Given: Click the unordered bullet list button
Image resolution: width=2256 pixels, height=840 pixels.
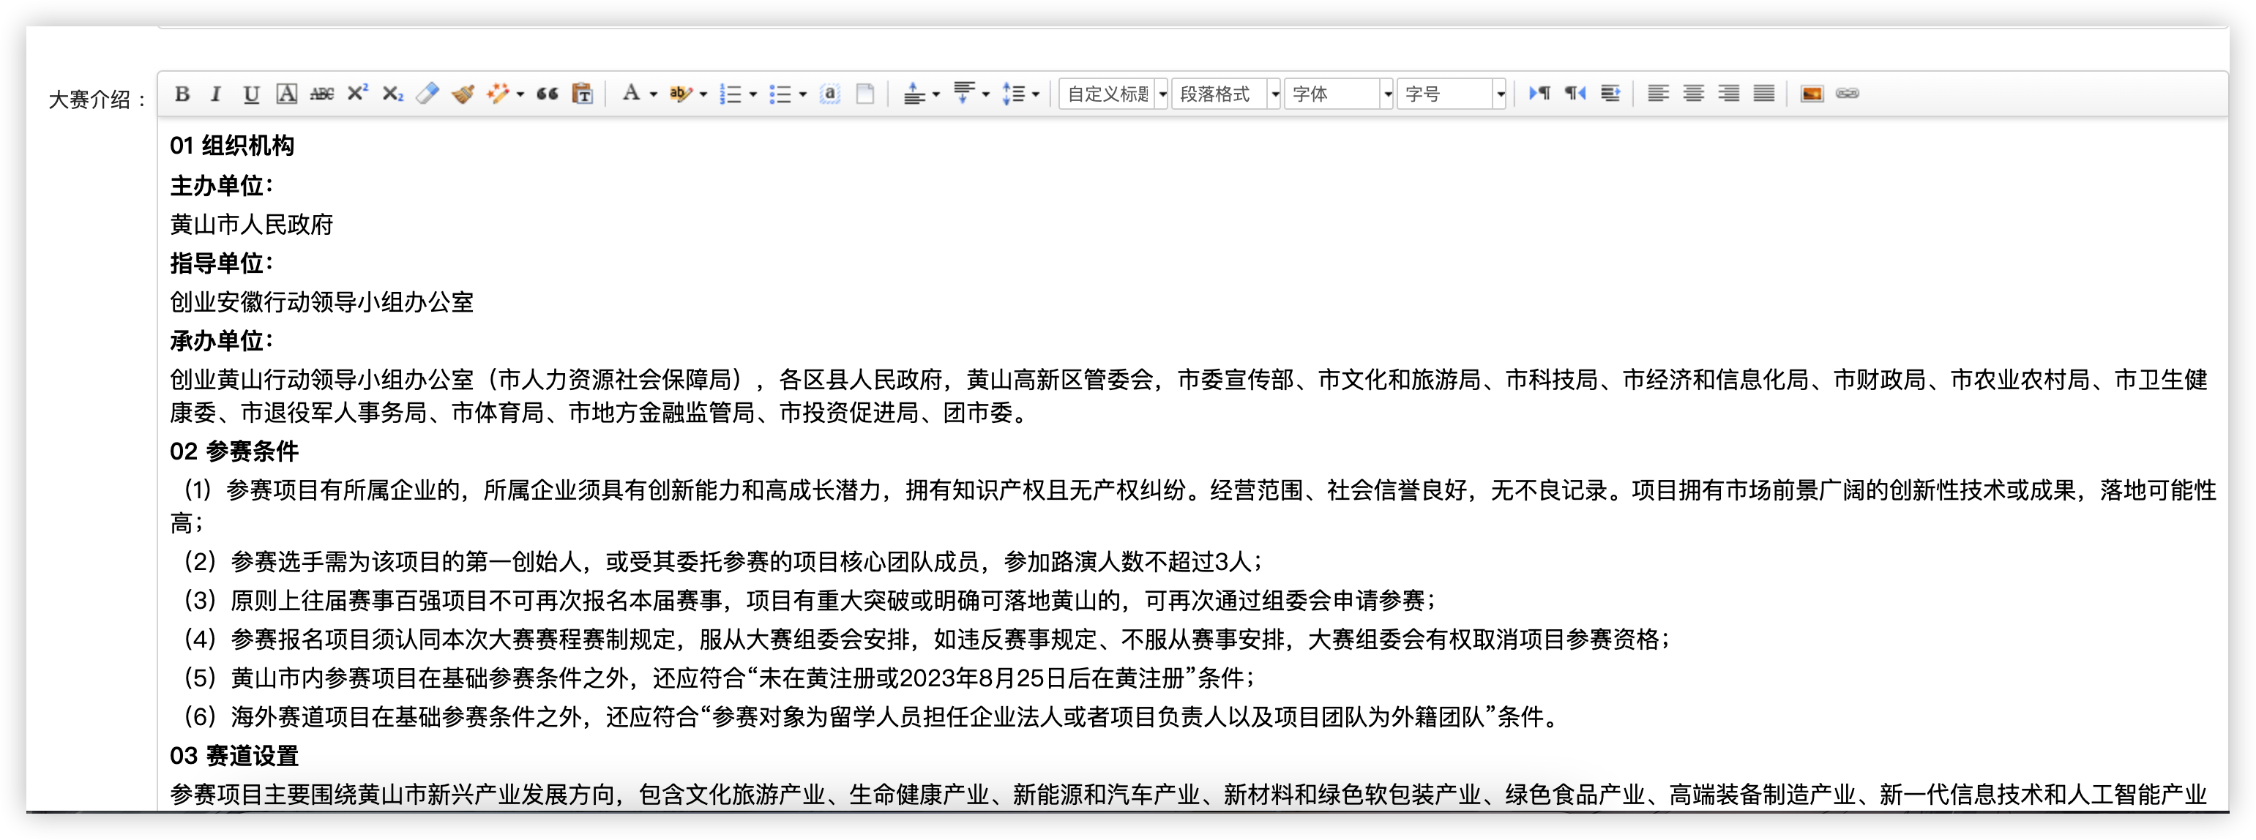Looking at the screenshot, I should [780, 94].
